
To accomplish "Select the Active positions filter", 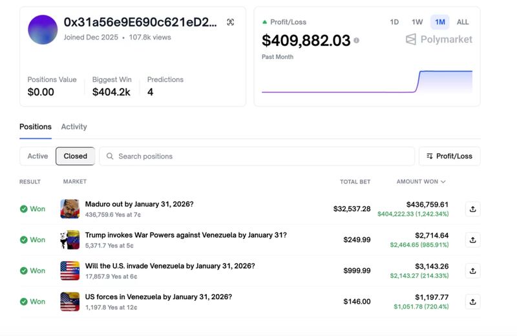I will (37, 156).
